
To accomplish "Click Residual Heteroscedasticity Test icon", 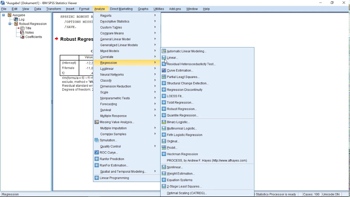I will click(x=164, y=64).
